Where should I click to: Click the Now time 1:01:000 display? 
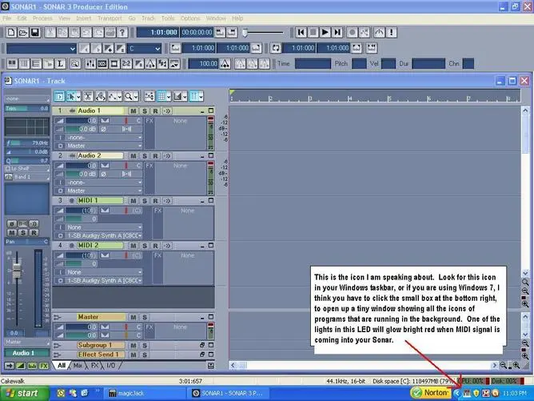157,32
